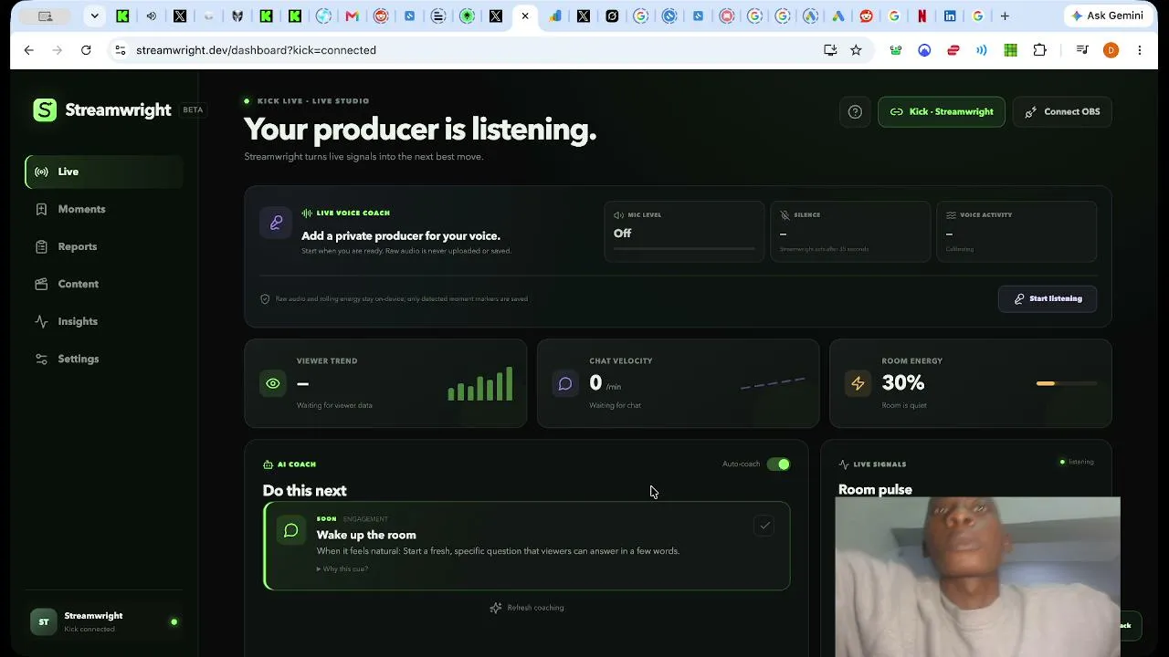
Task: Open Reports from the sidebar
Action: (104, 246)
